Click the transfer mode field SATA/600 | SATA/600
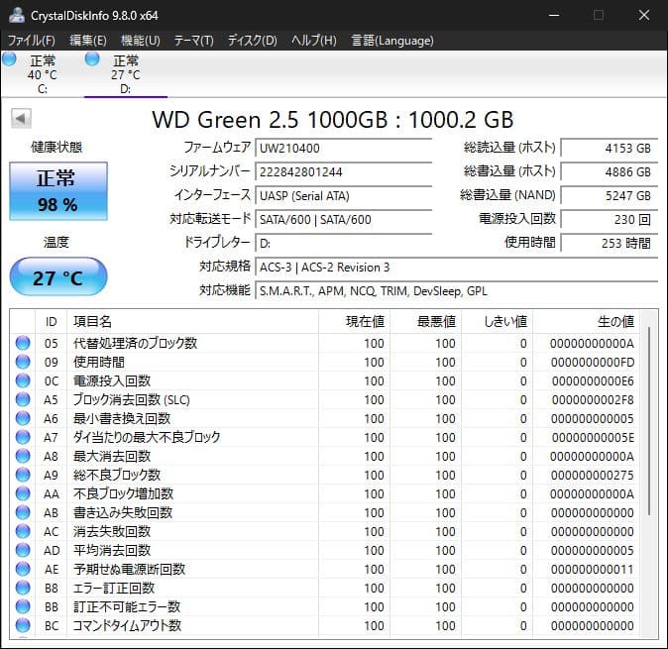The height and width of the screenshot is (649, 668). click(343, 220)
